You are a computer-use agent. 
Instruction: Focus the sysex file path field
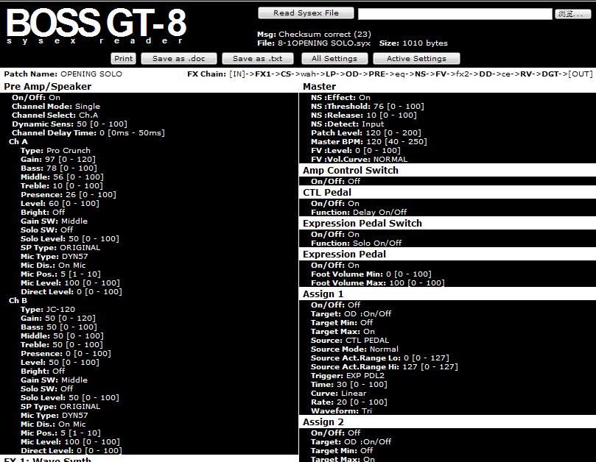pos(455,14)
